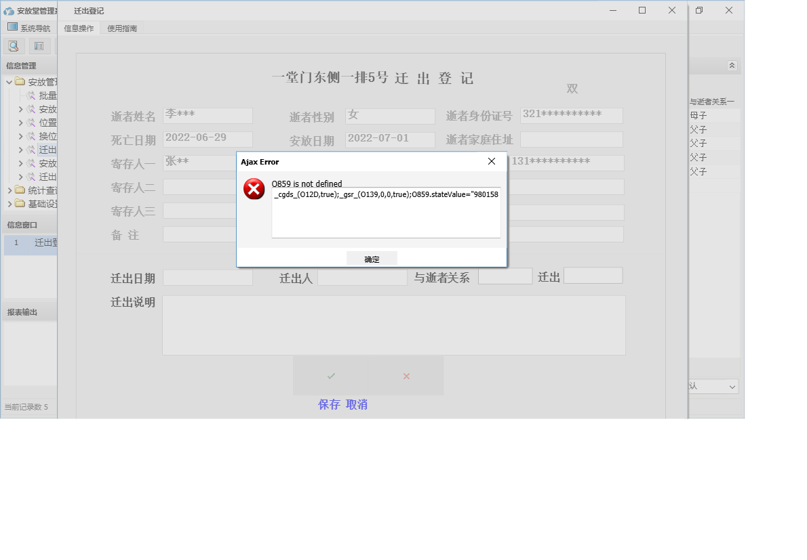Expand the 基础设置 tree node
807x560 pixels.
11,203
